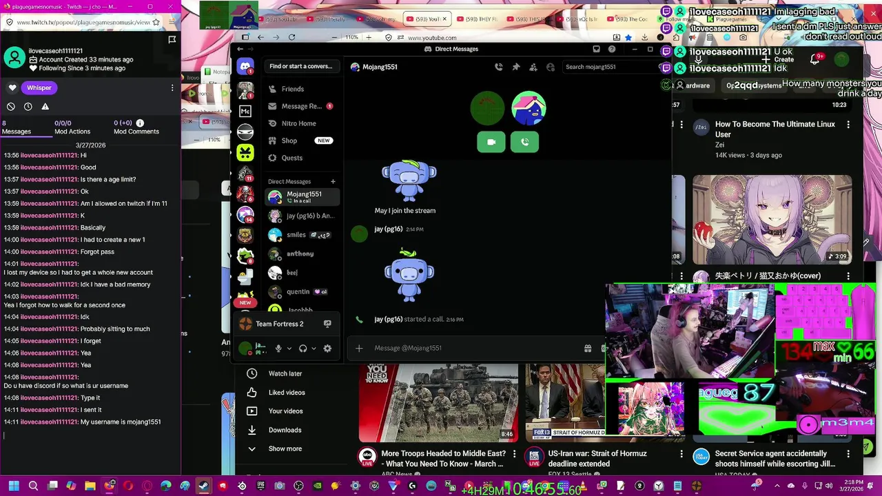Click the plus attachment button in message box
This screenshot has width=882, height=496.
[359, 348]
